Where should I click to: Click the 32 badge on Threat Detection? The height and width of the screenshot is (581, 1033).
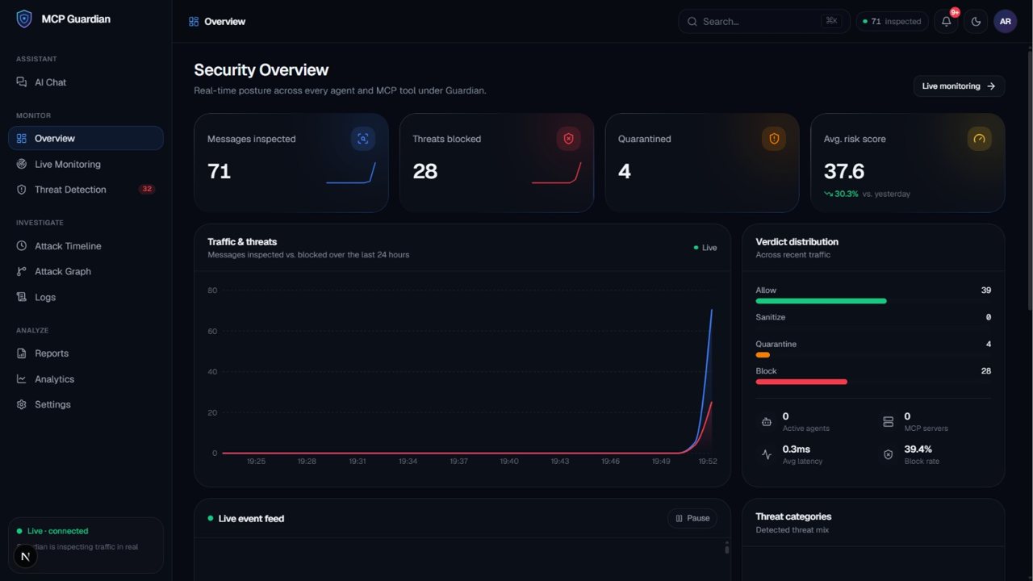[147, 190]
